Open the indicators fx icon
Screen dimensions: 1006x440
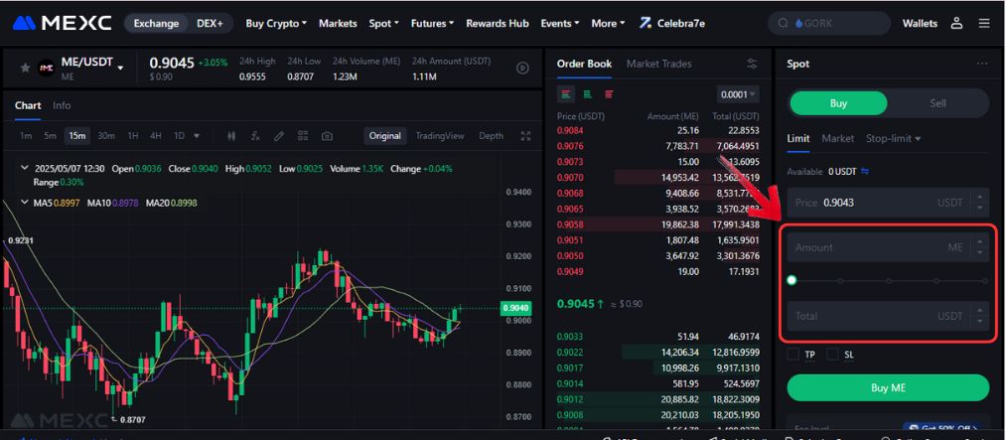point(255,136)
